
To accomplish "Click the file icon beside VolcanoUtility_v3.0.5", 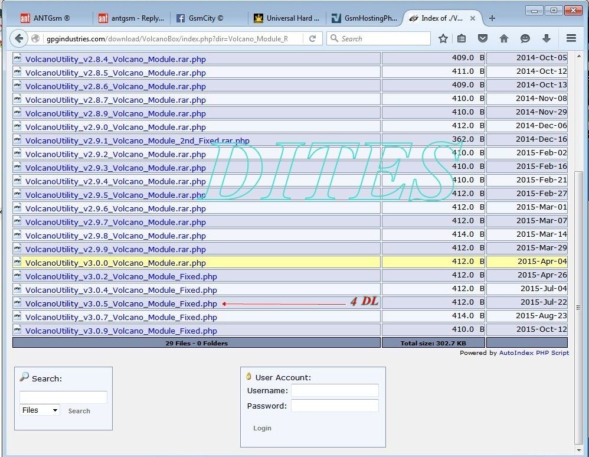I will coord(17,302).
